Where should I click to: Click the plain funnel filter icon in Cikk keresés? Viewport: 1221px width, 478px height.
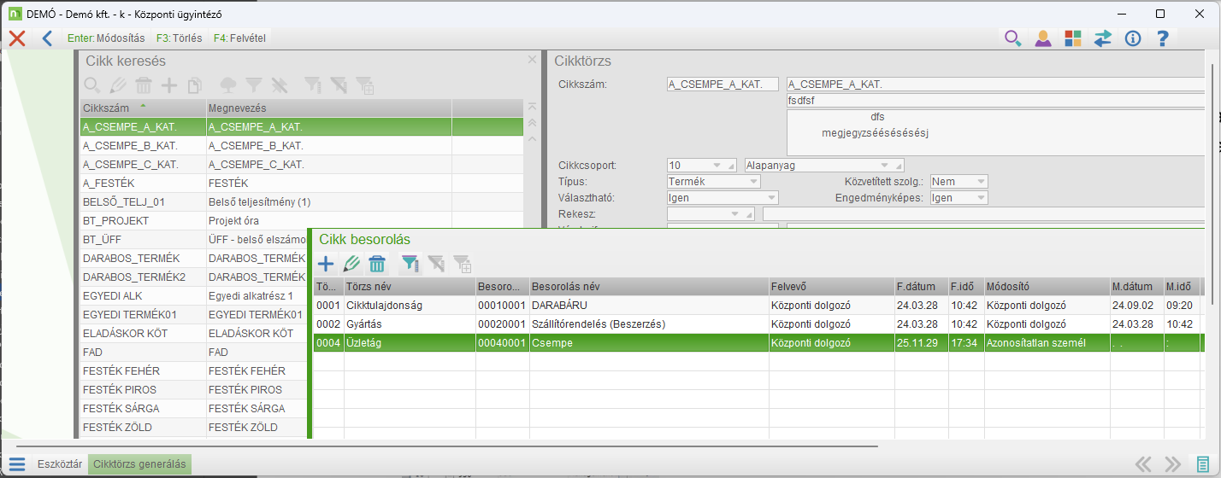[253, 85]
